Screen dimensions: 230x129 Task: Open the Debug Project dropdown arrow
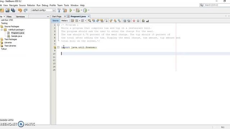(x=81, y=10)
